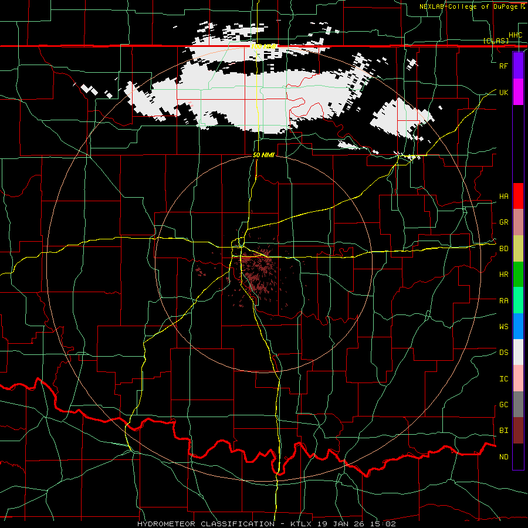The image size is (528, 528).
Task: Click the KTLX radar site identifier
Action: click(x=302, y=524)
